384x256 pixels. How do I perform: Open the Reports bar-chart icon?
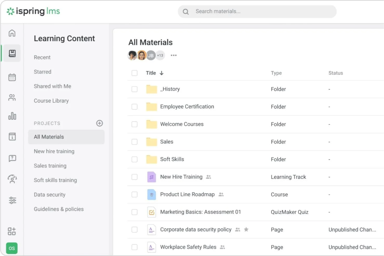[12, 116]
